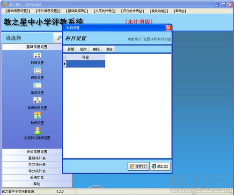This screenshot has width=234, height=195.
Task: Open the 评价信息设置 menu in the menu bar
Action: click(48, 11)
